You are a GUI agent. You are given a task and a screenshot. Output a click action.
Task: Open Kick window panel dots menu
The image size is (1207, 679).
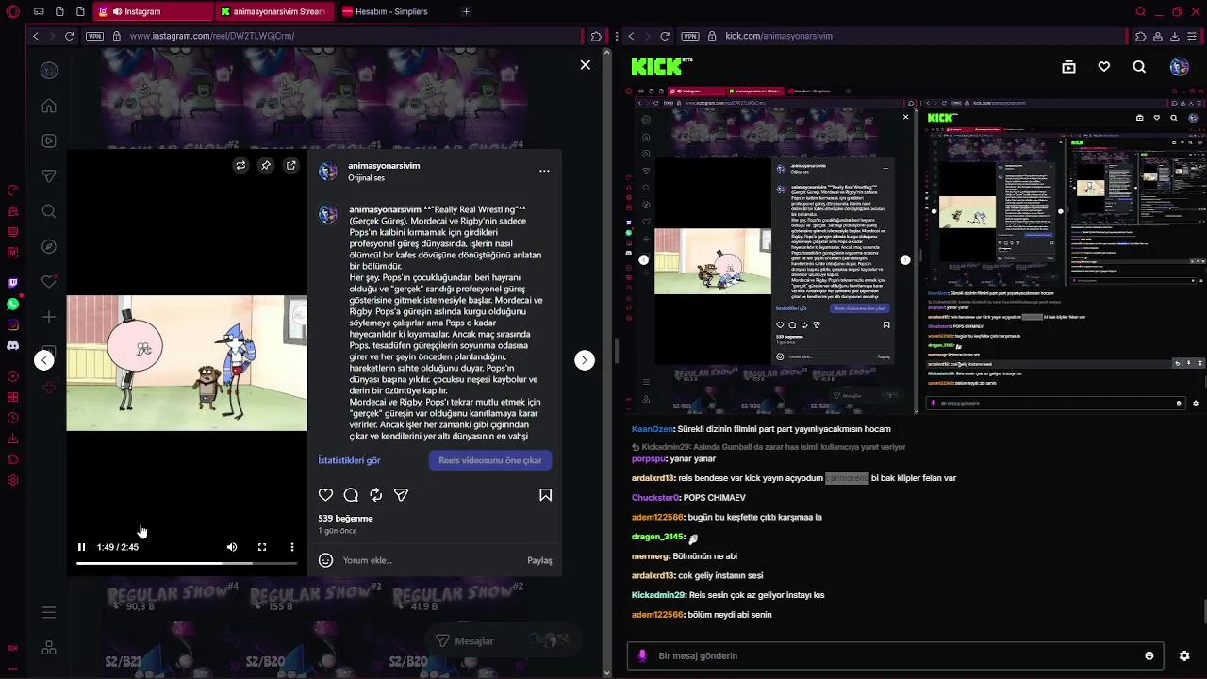[615, 36]
